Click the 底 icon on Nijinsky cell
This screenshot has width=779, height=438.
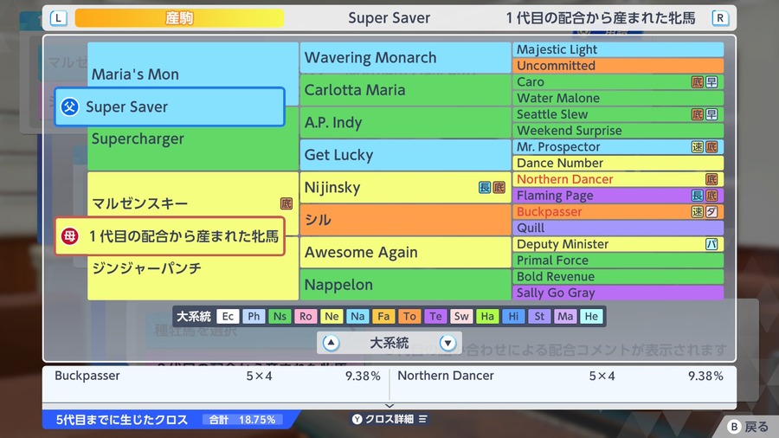pyautogui.click(x=499, y=187)
